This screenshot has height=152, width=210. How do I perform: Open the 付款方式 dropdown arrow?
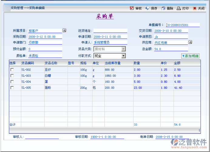(124, 56)
